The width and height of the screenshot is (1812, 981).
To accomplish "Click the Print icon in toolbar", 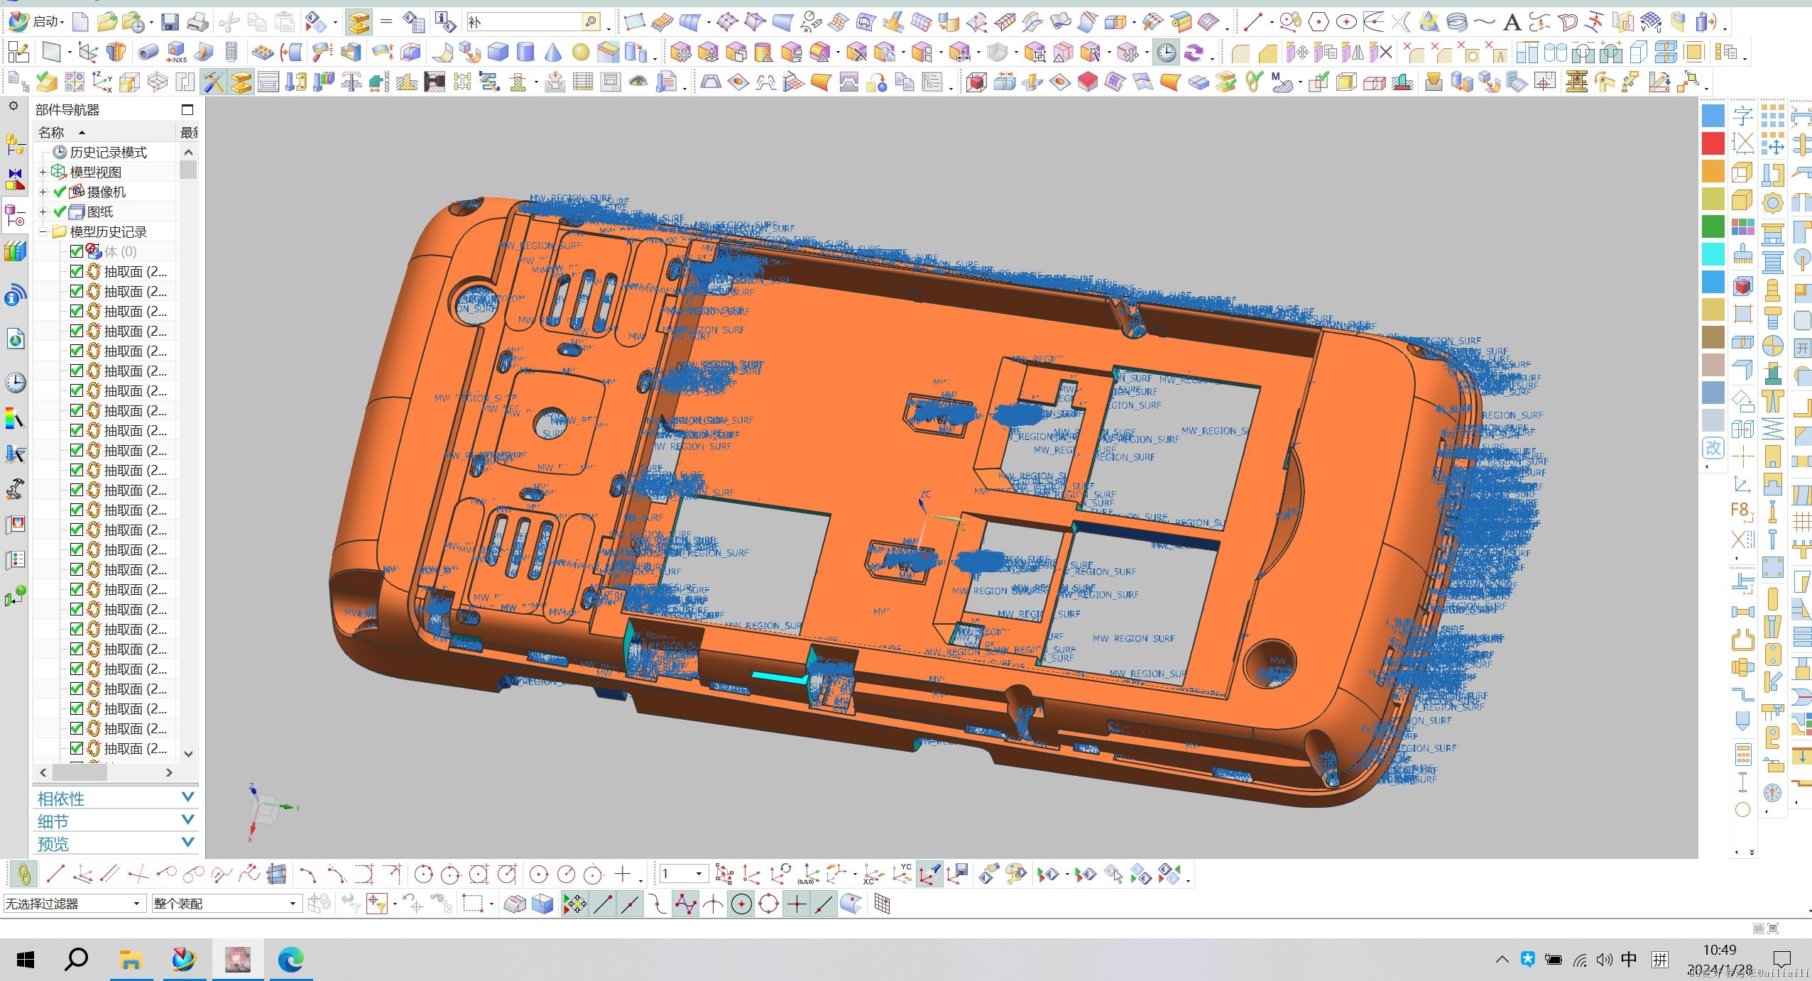I will pyautogui.click(x=197, y=23).
